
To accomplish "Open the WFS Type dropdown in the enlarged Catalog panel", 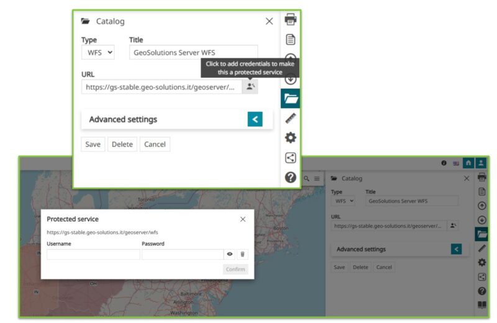I will [98, 52].
